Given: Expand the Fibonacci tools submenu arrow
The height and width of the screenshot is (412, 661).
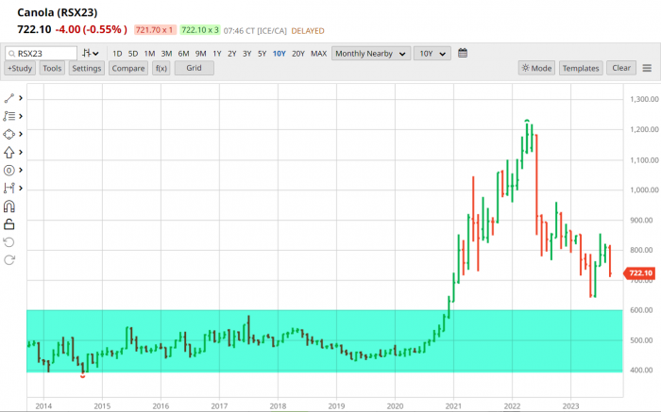Looking at the screenshot, I should click(x=20, y=116).
